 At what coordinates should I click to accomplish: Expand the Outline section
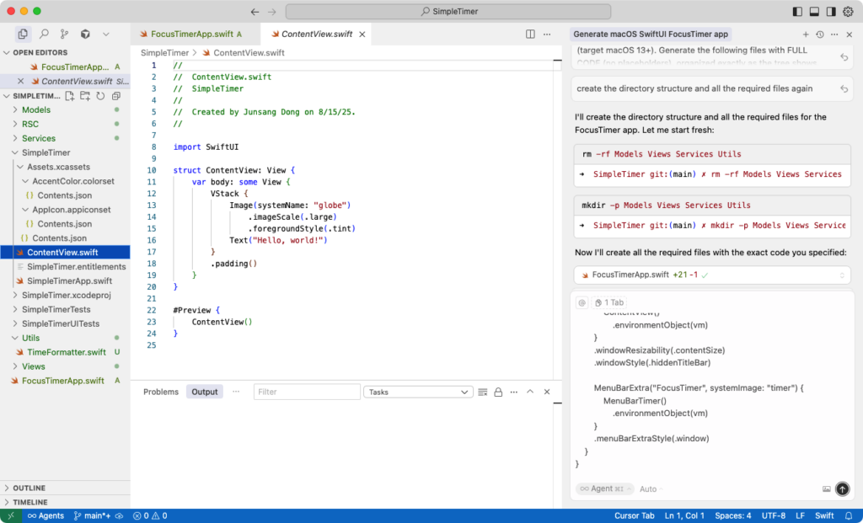(65, 488)
